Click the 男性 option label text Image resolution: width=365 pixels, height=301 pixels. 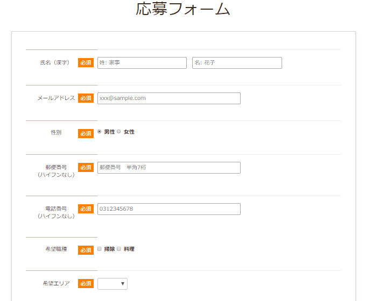coord(109,132)
